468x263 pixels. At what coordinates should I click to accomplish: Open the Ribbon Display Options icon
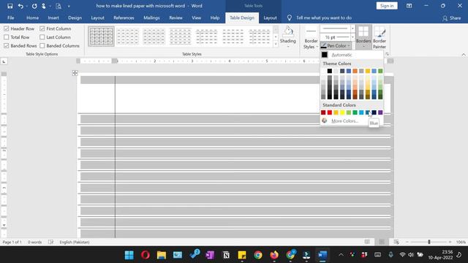[409, 6]
